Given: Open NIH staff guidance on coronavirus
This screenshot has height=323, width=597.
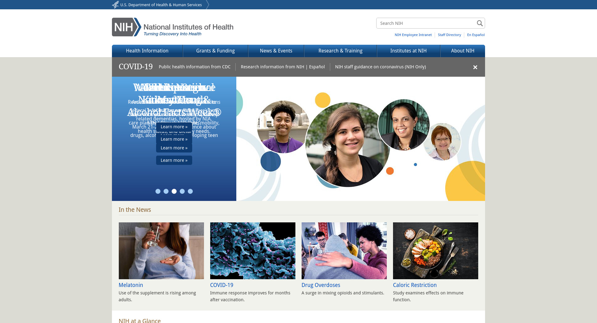Looking at the screenshot, I should click(x=381, y=67).
